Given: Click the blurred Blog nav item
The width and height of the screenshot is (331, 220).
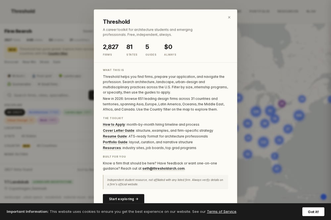Looking at the screenshot, I should pyautogui.click(x=311, y=11).
